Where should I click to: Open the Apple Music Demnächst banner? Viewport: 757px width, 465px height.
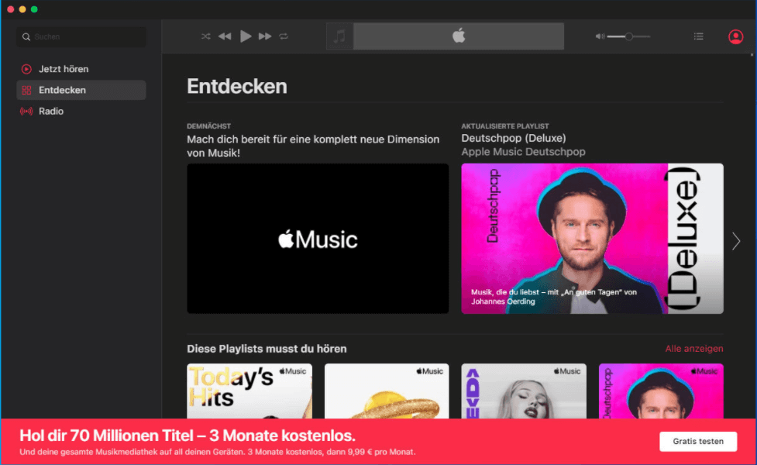pos(318,239)
